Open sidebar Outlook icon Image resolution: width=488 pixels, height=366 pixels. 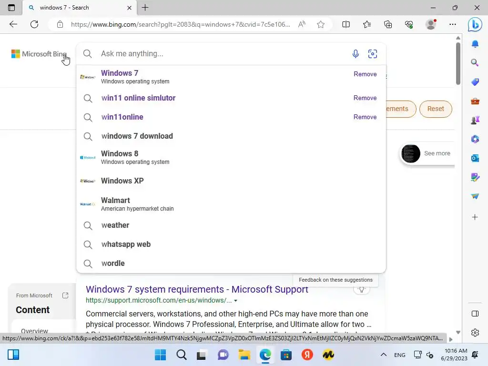pos(475,158)
